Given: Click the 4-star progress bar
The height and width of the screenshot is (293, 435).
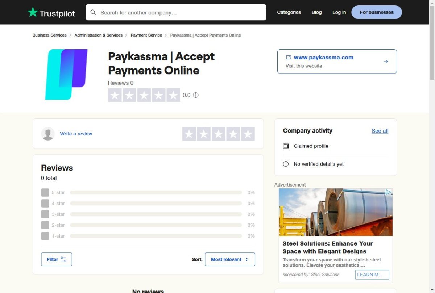Looking at the screenshot, I should 156,203.
